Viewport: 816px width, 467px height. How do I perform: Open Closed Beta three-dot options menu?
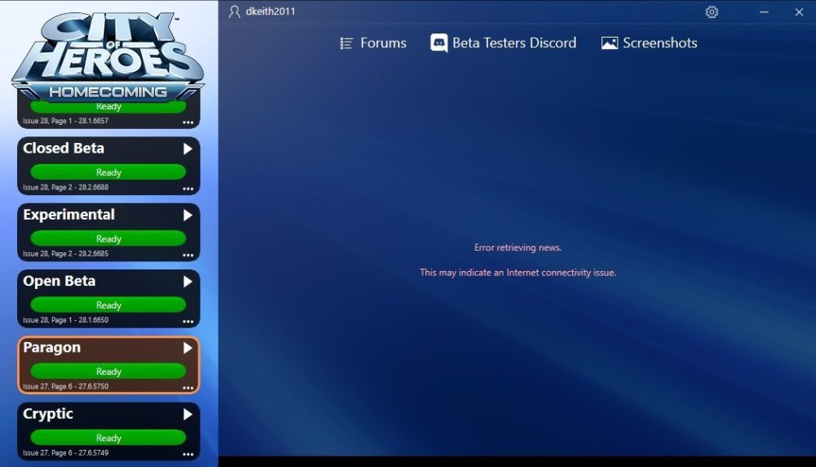click(188, 189)
